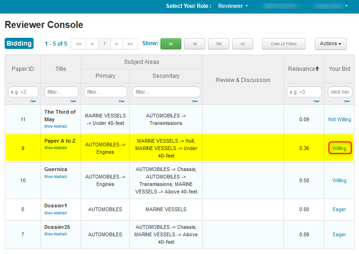Open the Actions dropdown menu

click(x=331, y=44)
